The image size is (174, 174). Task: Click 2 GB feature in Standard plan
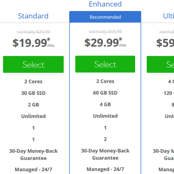(34, 105)
